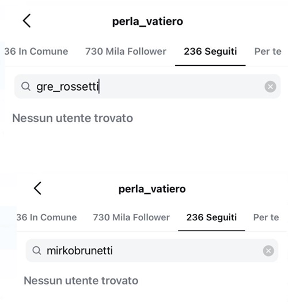Focus the mirkobrunetti search field
The height and width of the screenshot is (305, 288).
click(151, 251)
